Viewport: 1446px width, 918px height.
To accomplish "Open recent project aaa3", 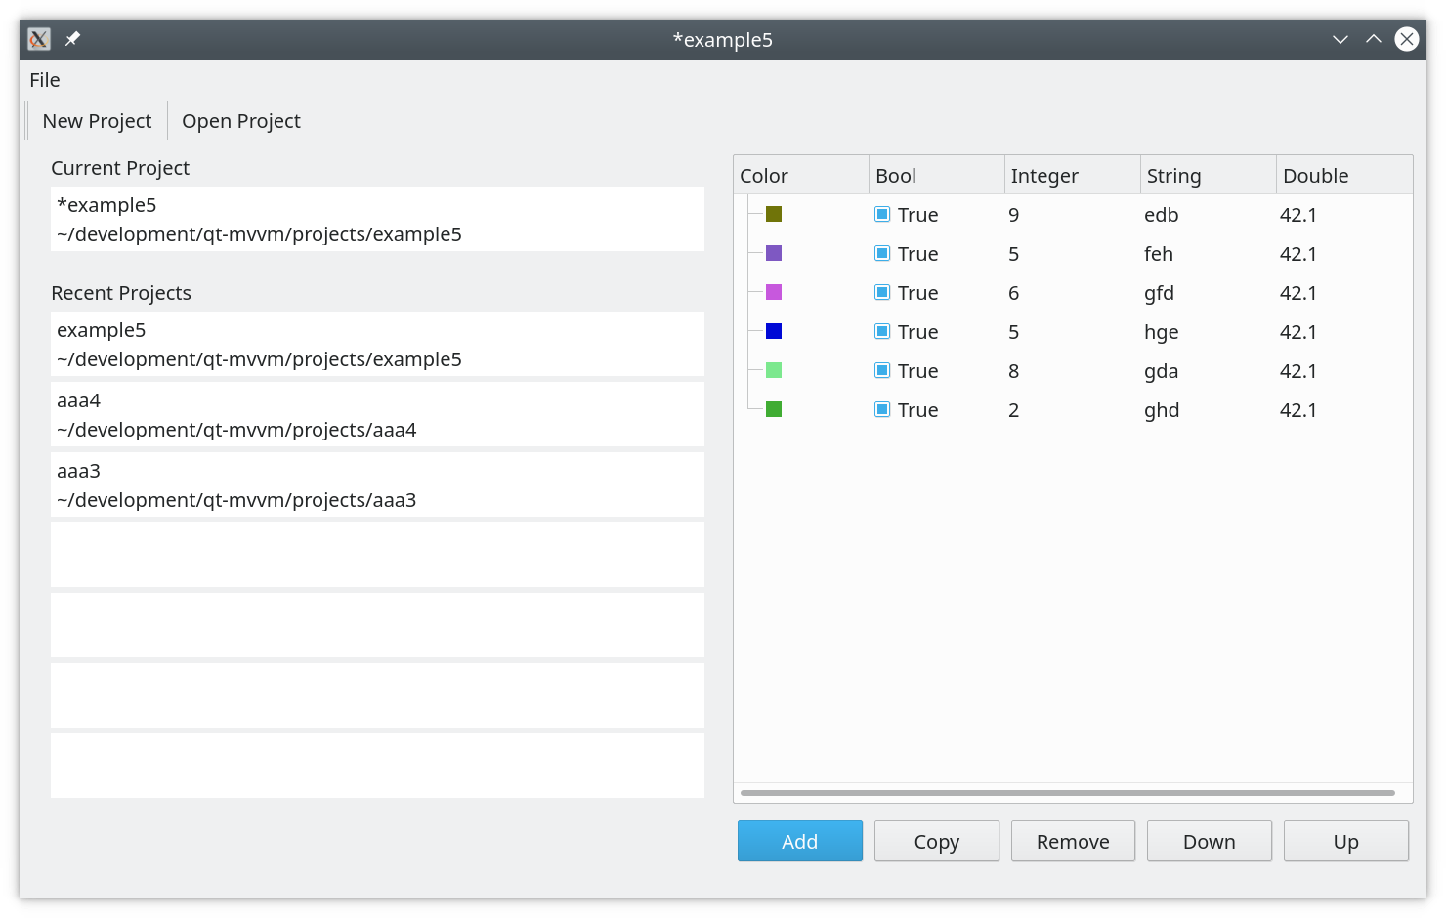I will (377, 484).
